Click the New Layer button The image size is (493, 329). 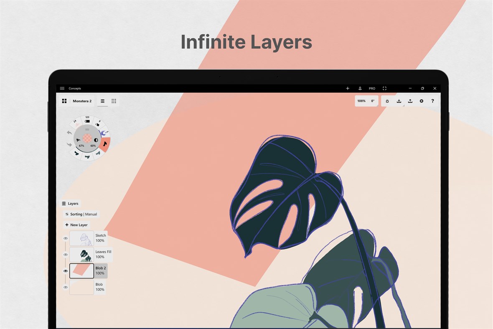[x=76, y=225]
